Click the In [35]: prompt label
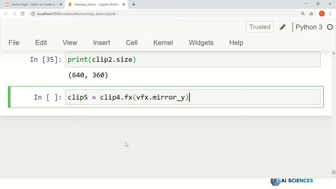Image resolution: width=336 pixels, height=189 pixels. click(x=46, y=59)
